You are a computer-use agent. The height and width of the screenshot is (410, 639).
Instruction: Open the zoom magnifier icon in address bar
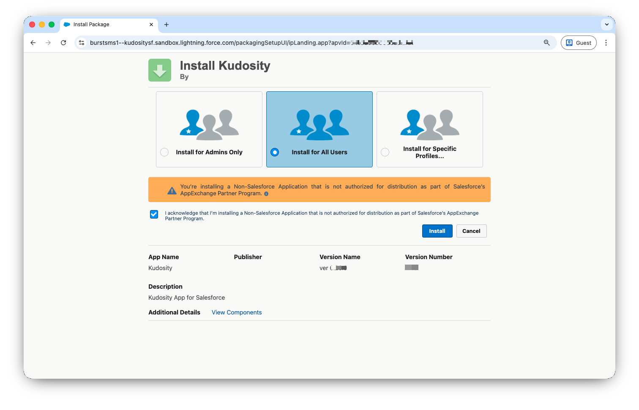point(546,43)
